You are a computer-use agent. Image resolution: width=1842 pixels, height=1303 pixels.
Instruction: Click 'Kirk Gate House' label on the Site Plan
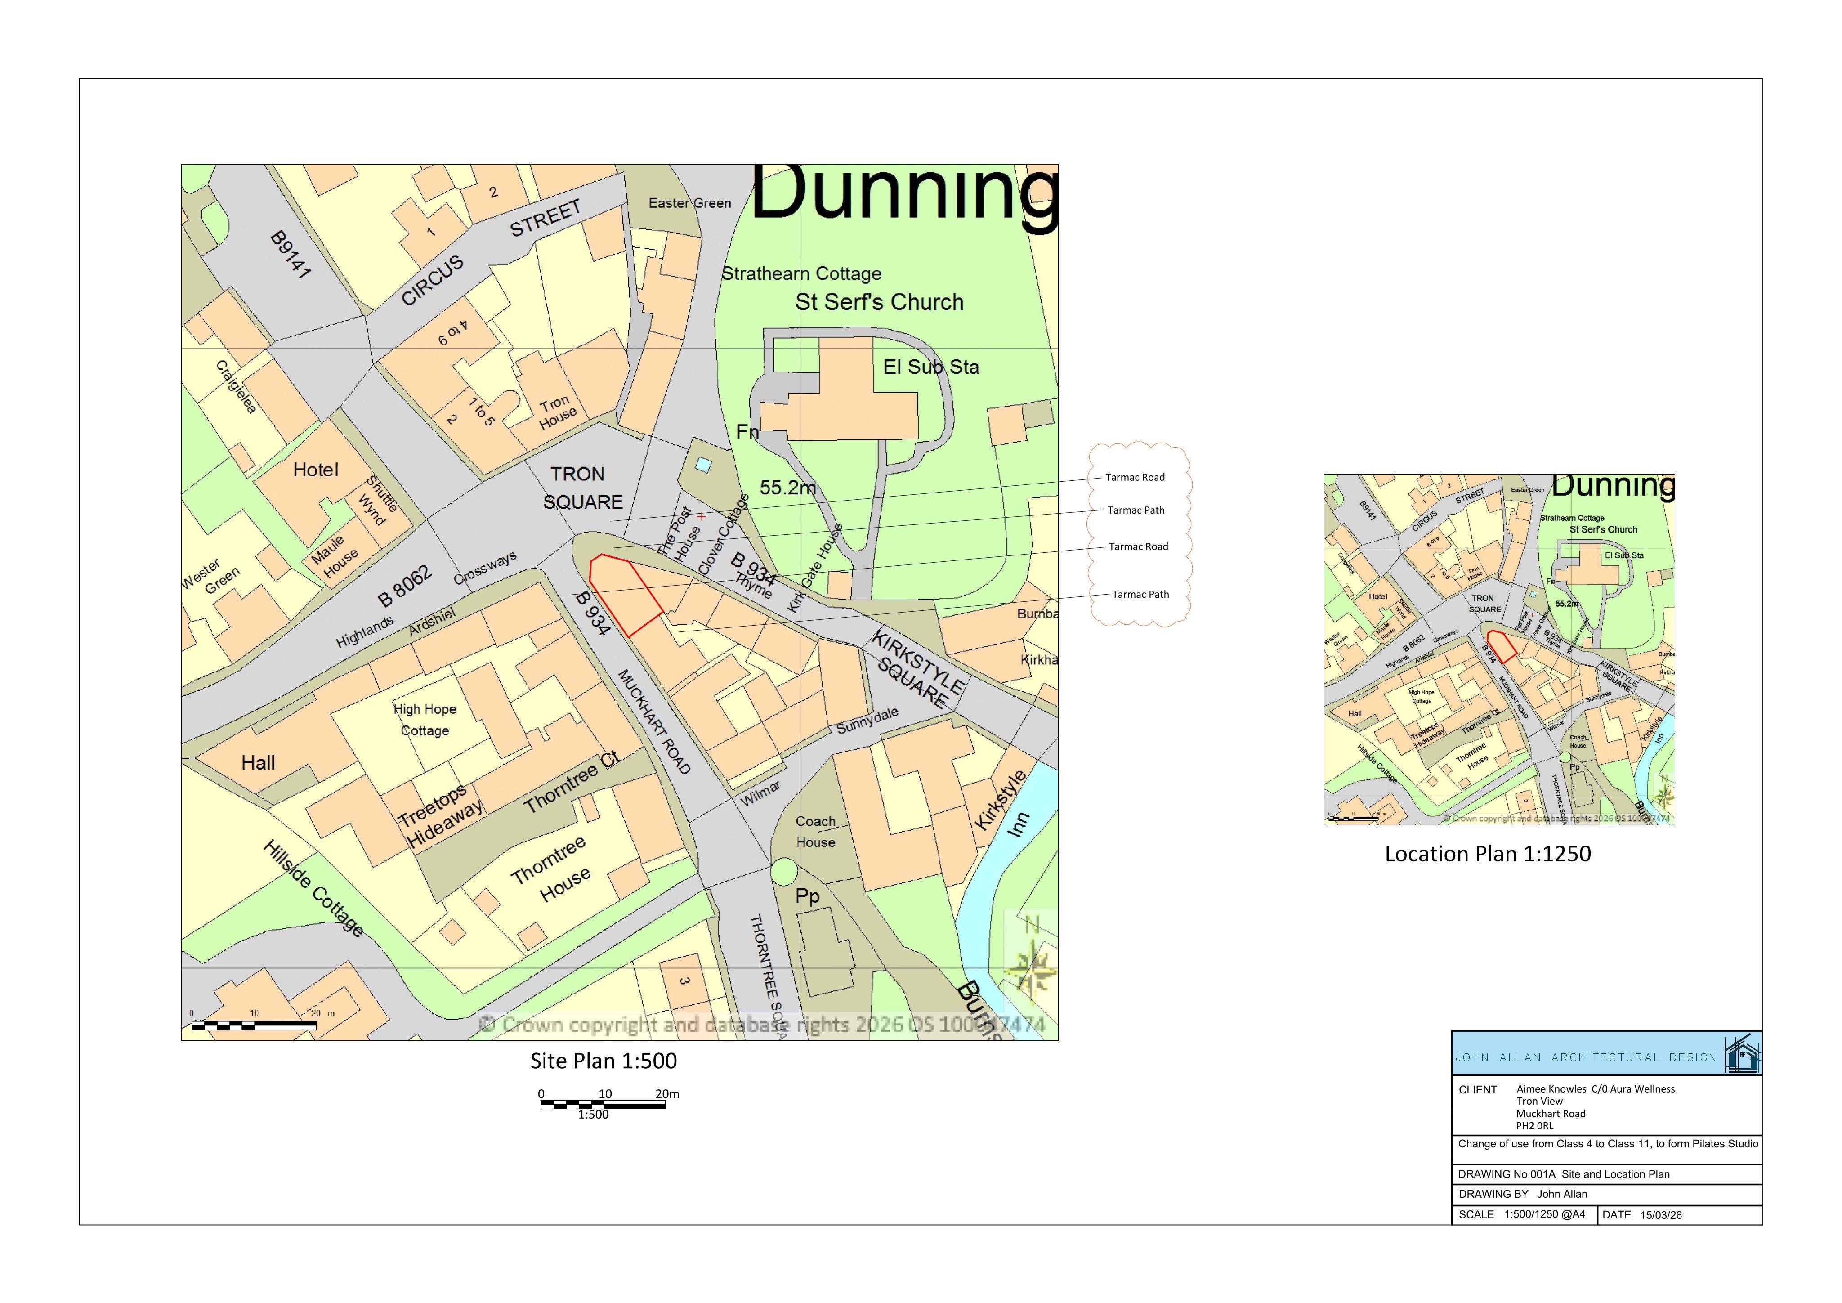[815, 569]
